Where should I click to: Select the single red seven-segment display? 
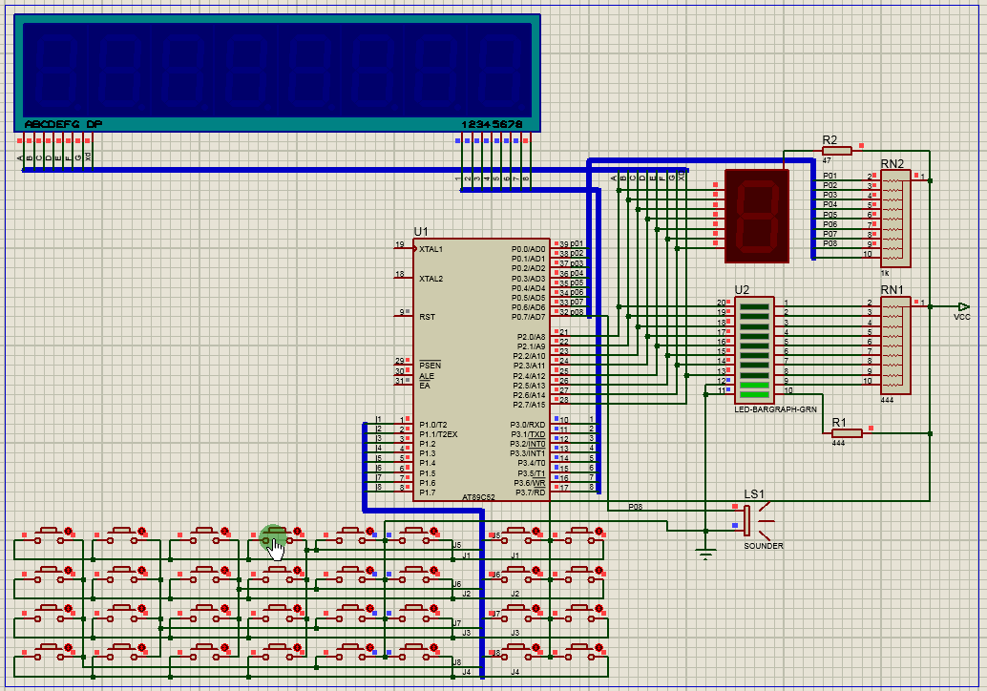click(757, 216)
